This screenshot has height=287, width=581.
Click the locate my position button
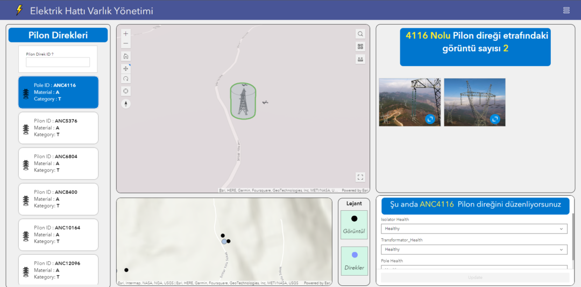tap(125, 91)
